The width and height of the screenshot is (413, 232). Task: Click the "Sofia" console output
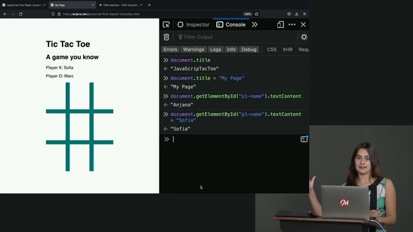point(180,129)
